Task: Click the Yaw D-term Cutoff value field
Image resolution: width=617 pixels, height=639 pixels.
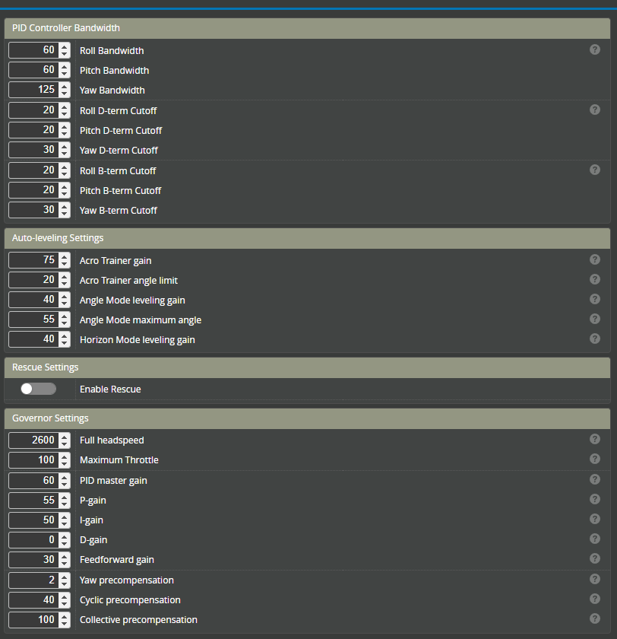Action: (x=33, y=150)
